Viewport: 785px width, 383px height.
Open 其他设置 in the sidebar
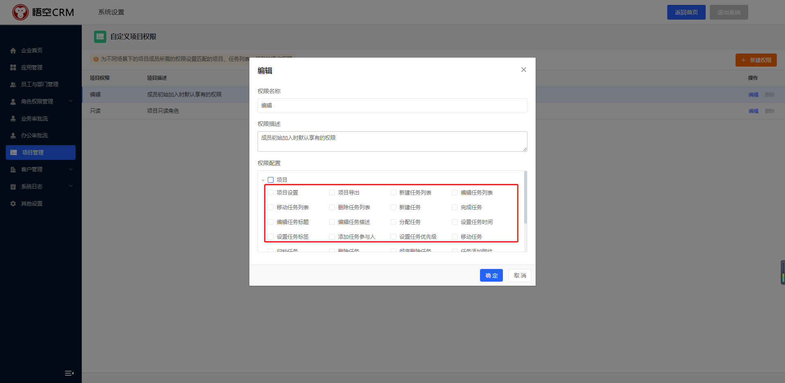(32, 204)
